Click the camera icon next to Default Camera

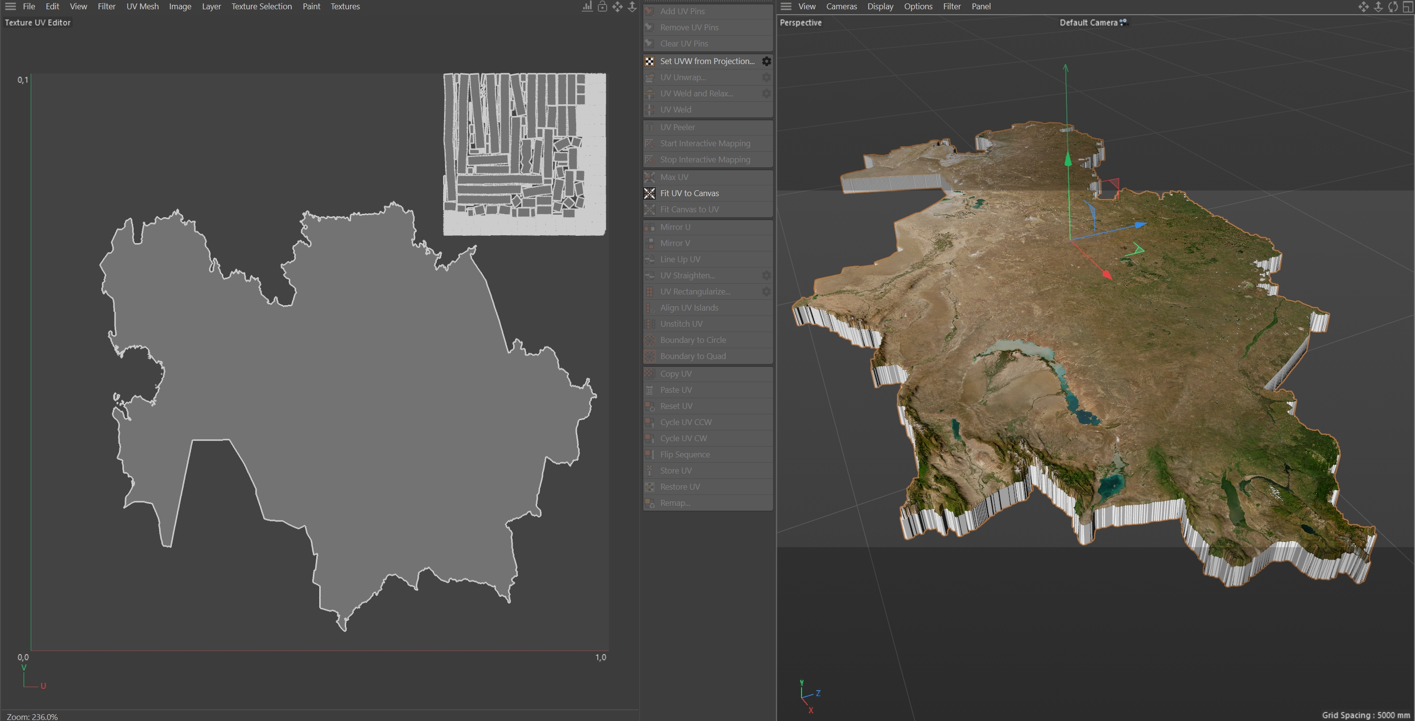click(1124, 23)
